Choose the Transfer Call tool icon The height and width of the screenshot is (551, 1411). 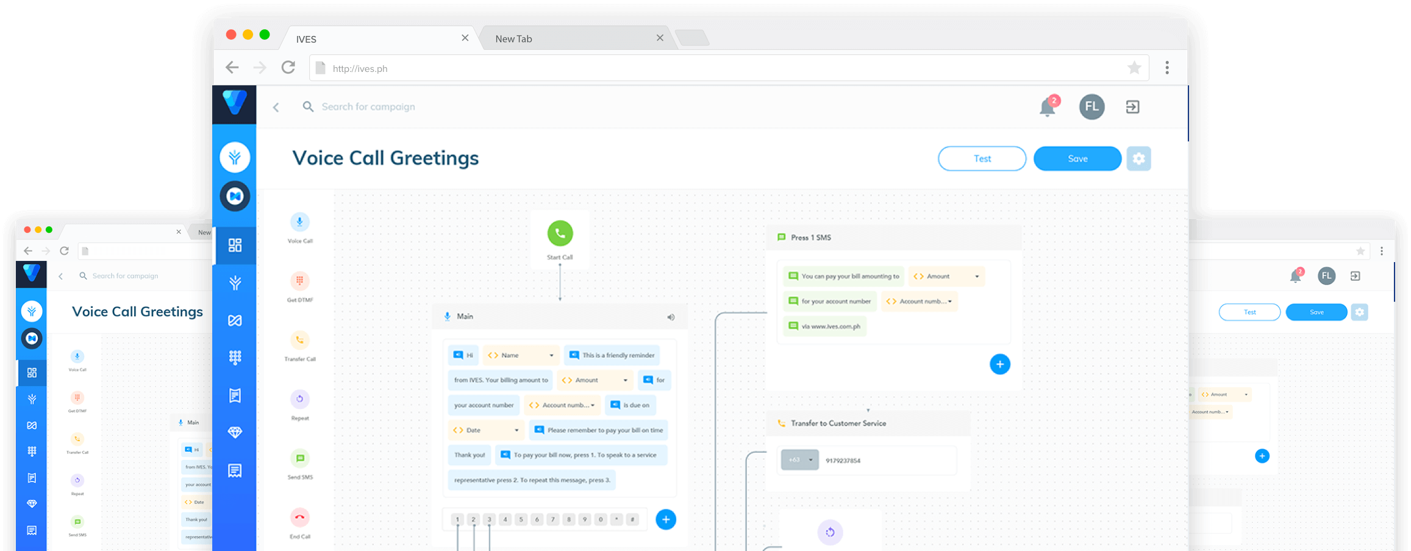pos(299,340)
